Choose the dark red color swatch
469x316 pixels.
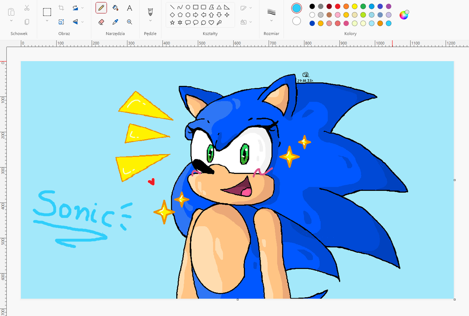pyautogui.click(x=329, y=6)
